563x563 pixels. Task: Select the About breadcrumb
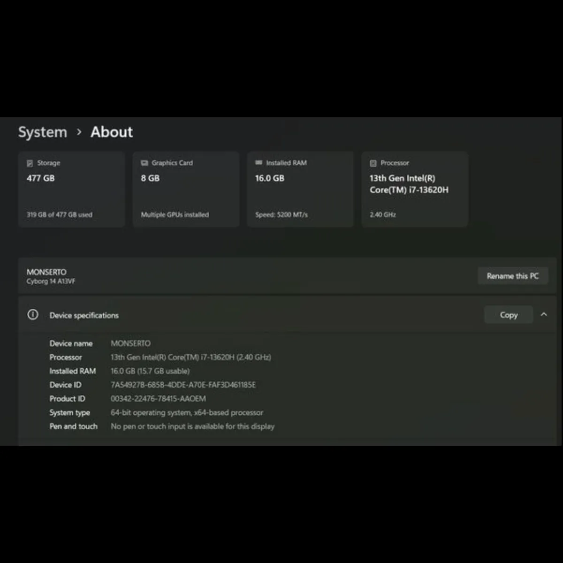[111, 132]
